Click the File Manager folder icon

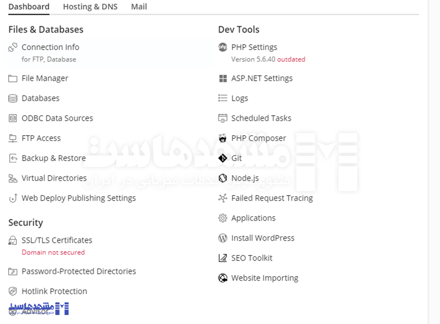click(x=13, y=78)
